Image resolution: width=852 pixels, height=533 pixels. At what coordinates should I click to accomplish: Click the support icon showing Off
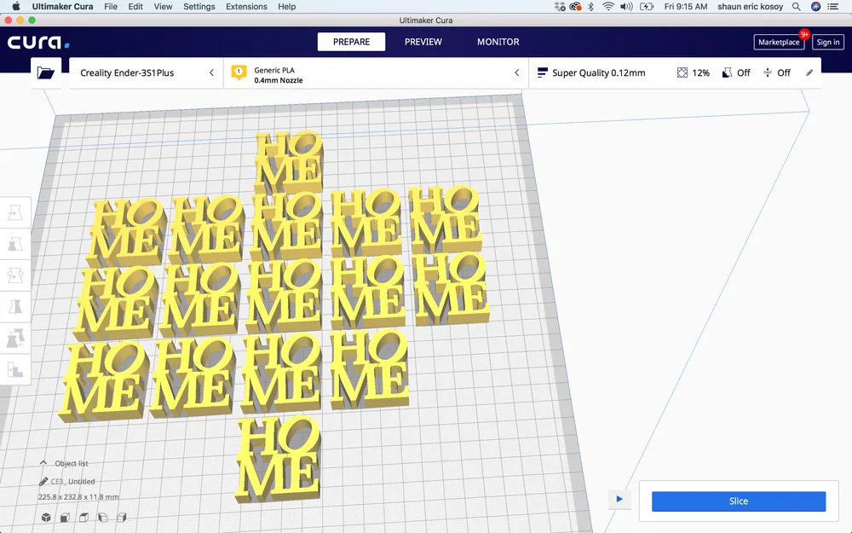[x=727, y=72]
